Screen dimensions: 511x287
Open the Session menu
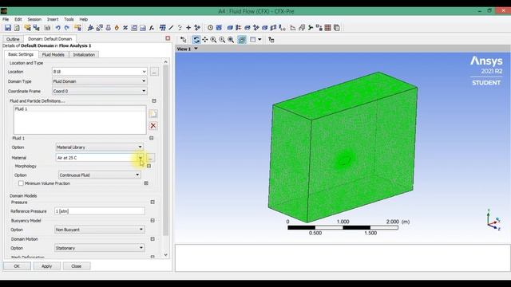[34, 19]
